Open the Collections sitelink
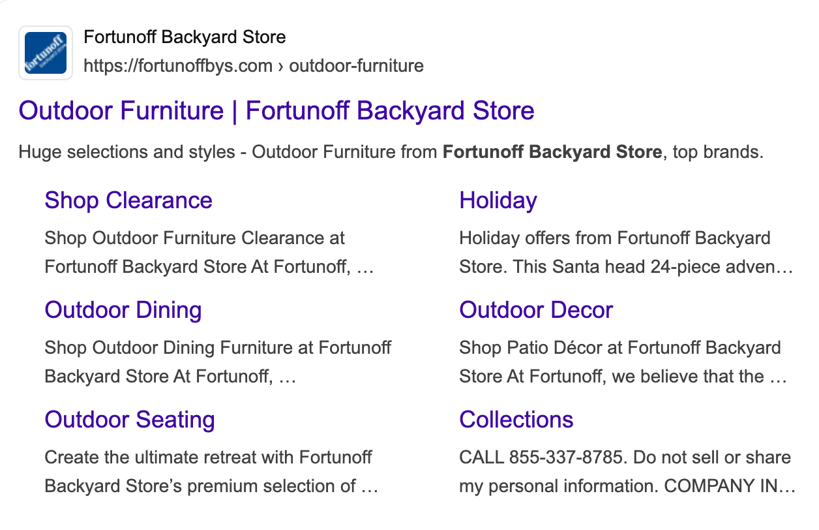This screenshot has width=819, height=530. point(516,420)
